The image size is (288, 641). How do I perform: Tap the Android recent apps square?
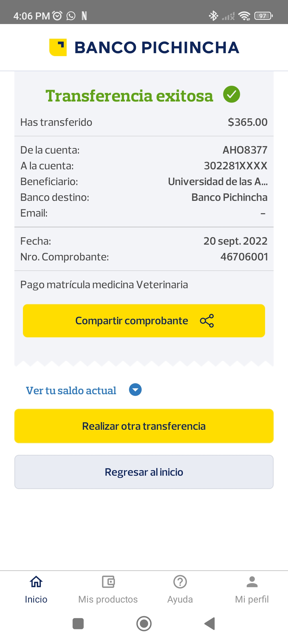coord(78,624)
